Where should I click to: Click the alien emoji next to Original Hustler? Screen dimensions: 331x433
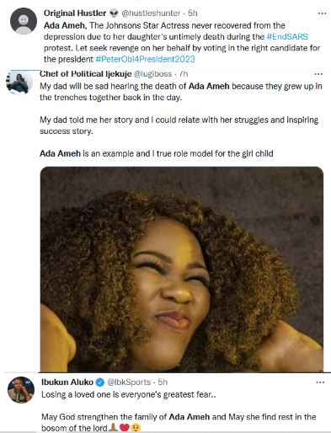click(114, 13)
